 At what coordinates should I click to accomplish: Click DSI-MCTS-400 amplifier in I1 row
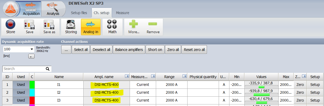click(107, 85)
